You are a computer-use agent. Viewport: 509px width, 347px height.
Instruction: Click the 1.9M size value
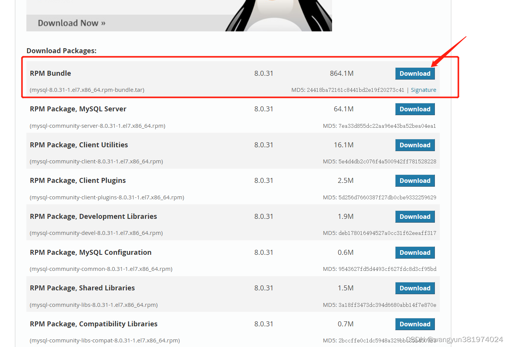[345, 217]
